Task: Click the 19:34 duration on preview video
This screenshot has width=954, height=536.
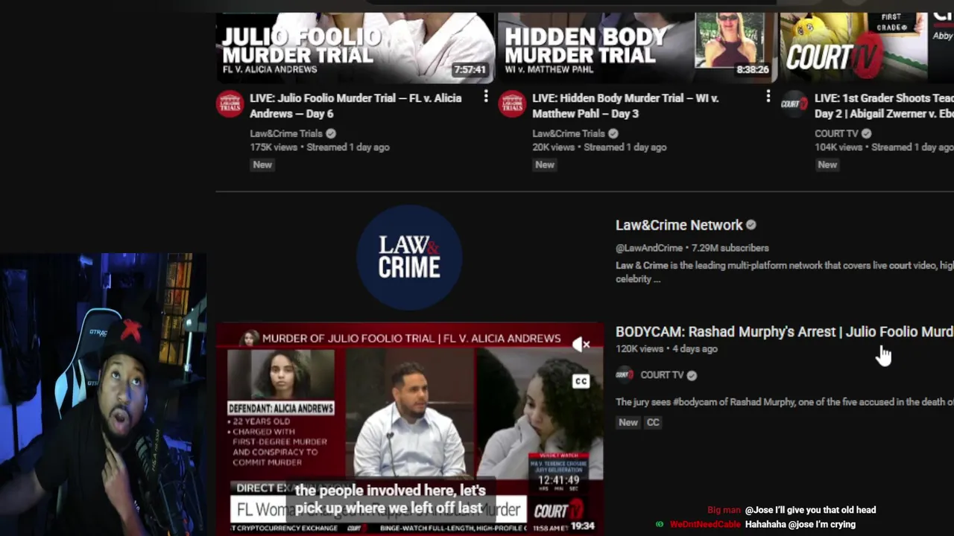Action: point(582,526)
